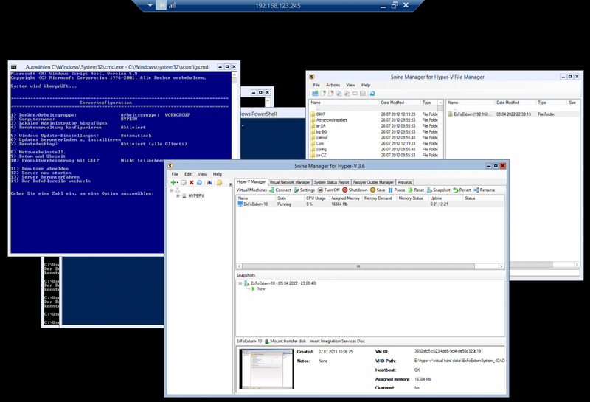Open File menu in File Manager window
The image size is (590, 402).
coord(316,85)
